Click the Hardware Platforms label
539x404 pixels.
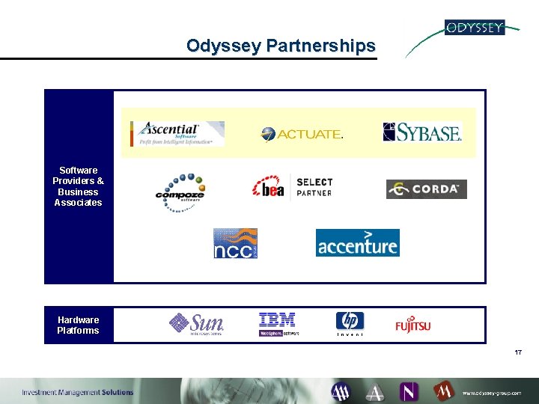coord(79,325)
